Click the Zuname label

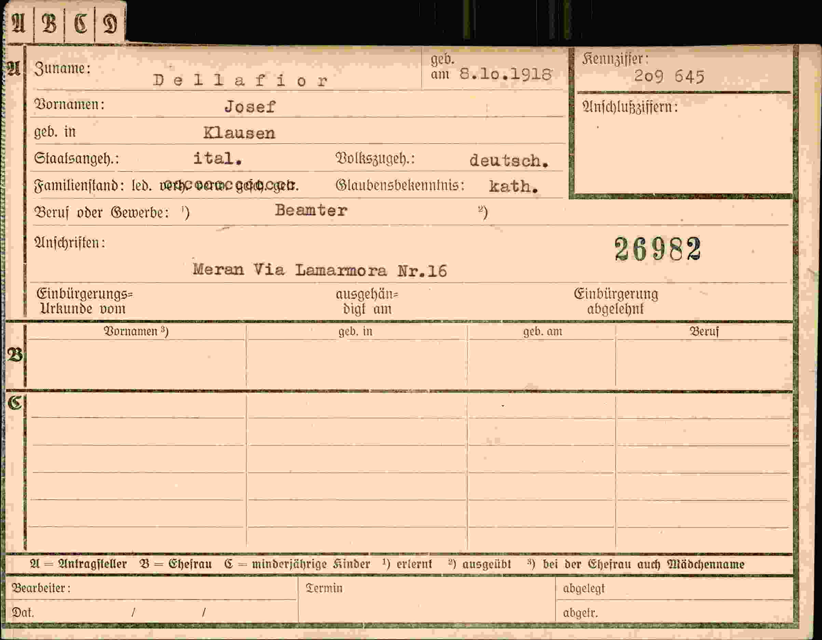pos(63,69)
